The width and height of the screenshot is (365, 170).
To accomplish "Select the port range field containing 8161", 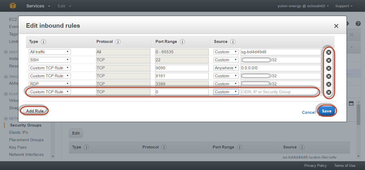I will pyautogui.click(x=182, y=76).
